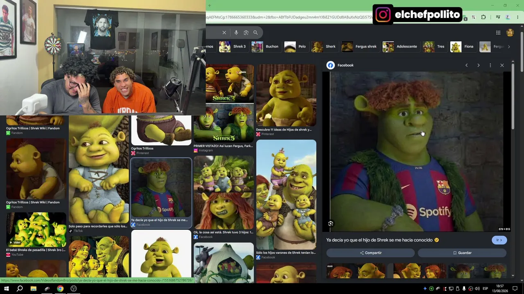
Task: Open 'Sólo los hijos varones de Shrek' image
Action: (286, 194)
